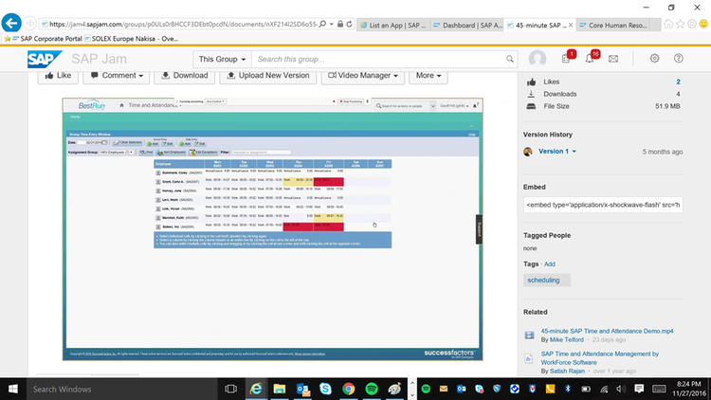Click the search magnifier in group search box

point(510,59)
